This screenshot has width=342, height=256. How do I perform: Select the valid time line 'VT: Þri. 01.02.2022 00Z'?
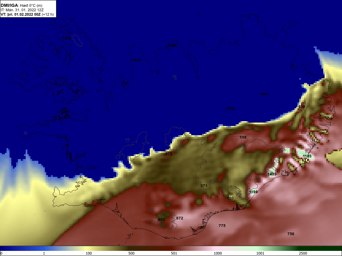(21, 14)
